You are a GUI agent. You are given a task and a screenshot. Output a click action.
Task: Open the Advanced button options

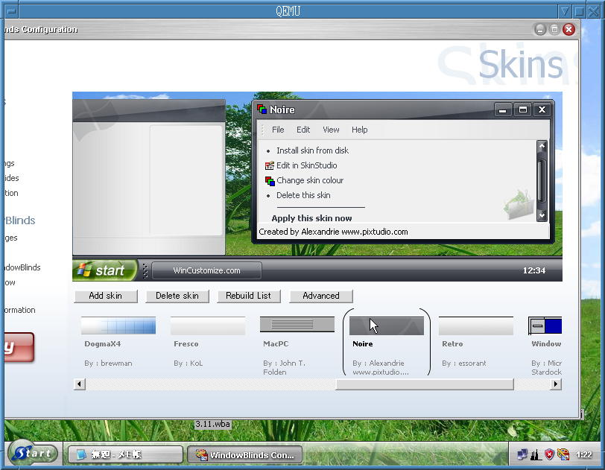point(321,296)
